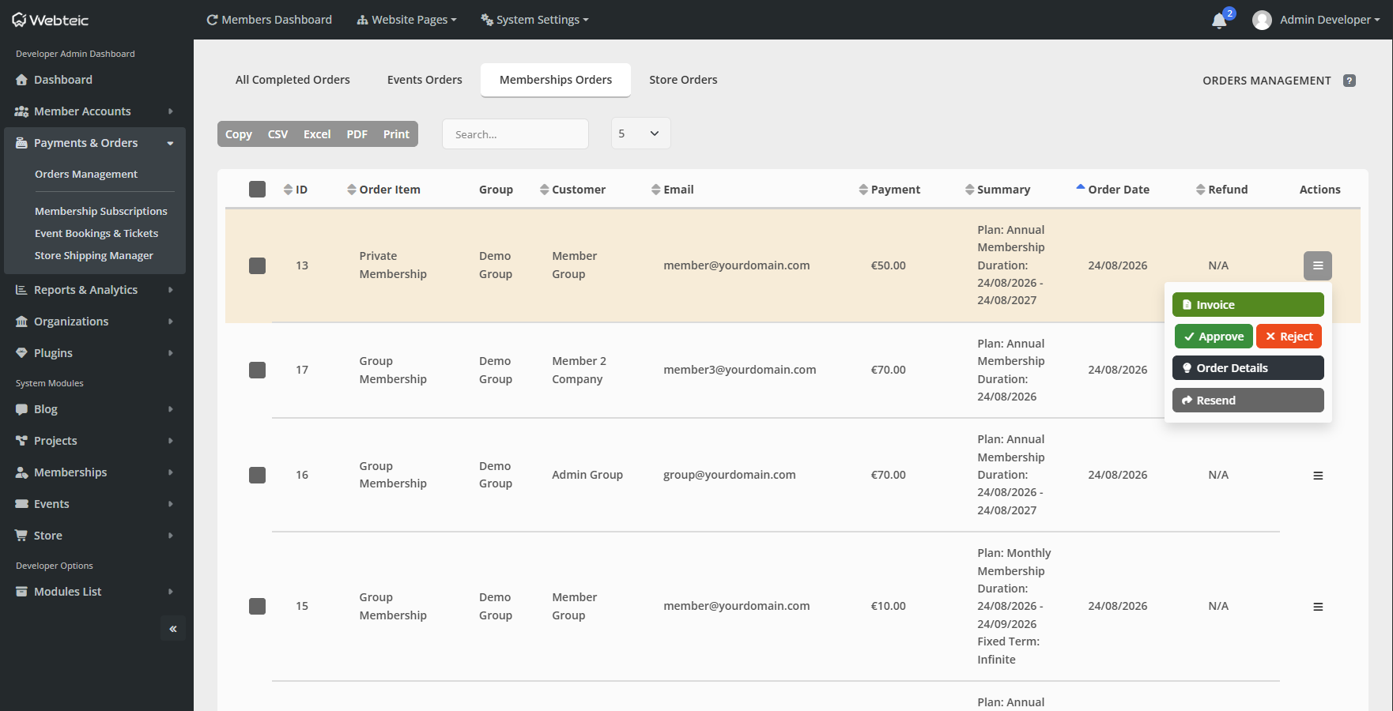Focus the Search input field
Viewport: 1393px width, 711px height.
click(515, 134)
